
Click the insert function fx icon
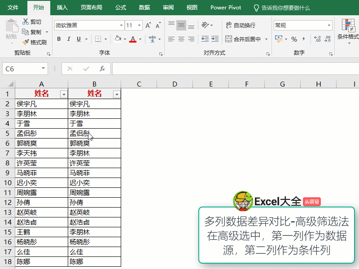pyautogui.click(x=102, y=69)
